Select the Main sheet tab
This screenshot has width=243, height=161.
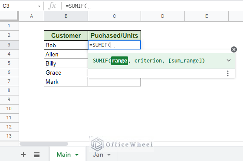64,154
